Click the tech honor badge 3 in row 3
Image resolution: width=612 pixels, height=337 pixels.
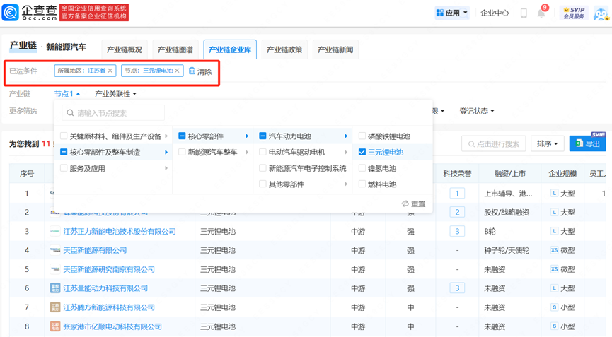[457, 232]
